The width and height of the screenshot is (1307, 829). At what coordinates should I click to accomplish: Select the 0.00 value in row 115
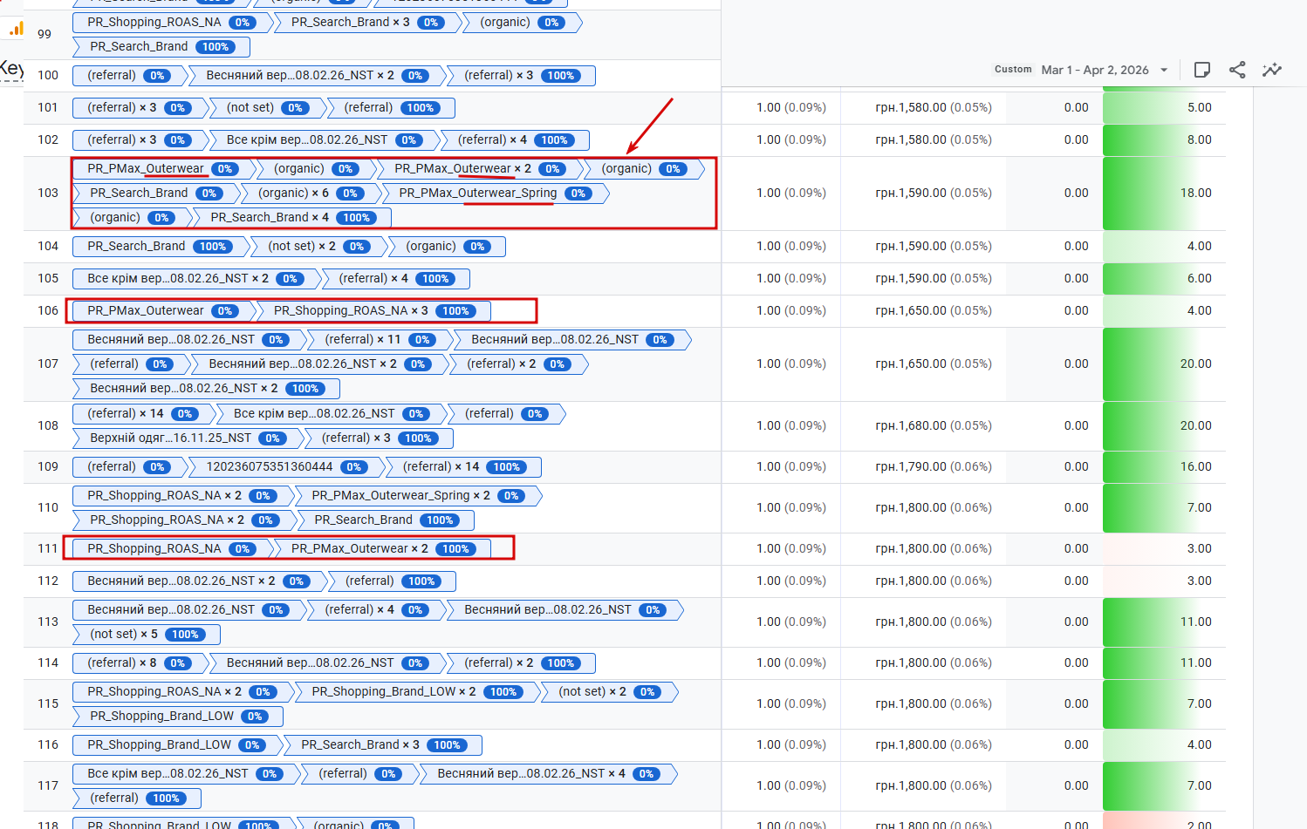pos(1076,704)
